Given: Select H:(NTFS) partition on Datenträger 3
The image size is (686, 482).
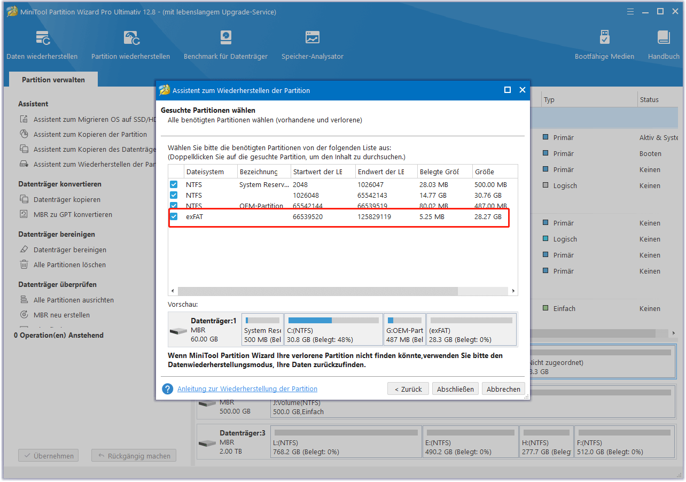Looking at the screenshot, I should tap(546, 441).
